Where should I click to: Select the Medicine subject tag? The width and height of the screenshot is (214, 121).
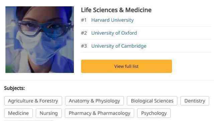pyautogui.click(x=18, y=113)
